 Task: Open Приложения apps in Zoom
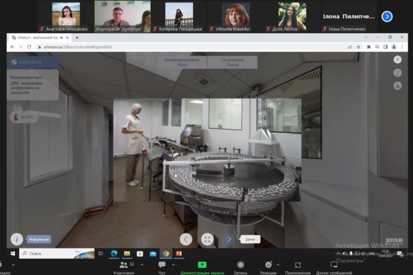pyautogui.click(x=298, y=268)
